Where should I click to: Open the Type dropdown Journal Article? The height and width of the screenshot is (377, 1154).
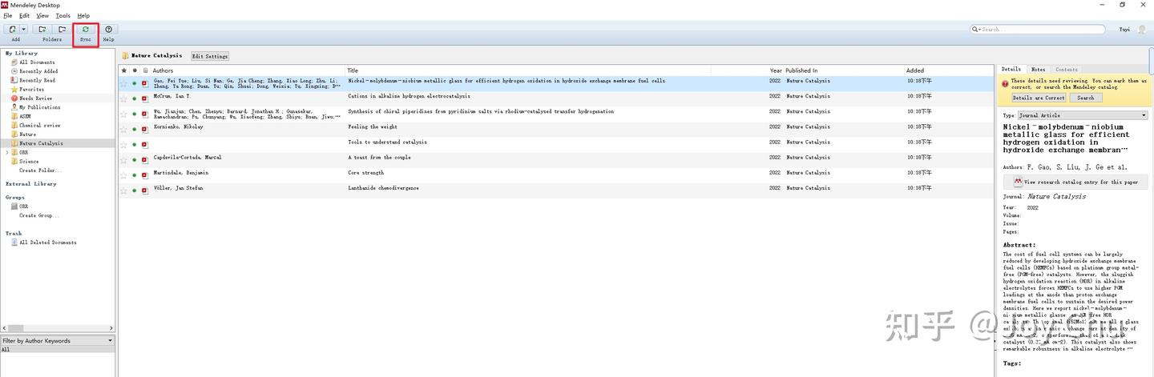coord(1083,115)
